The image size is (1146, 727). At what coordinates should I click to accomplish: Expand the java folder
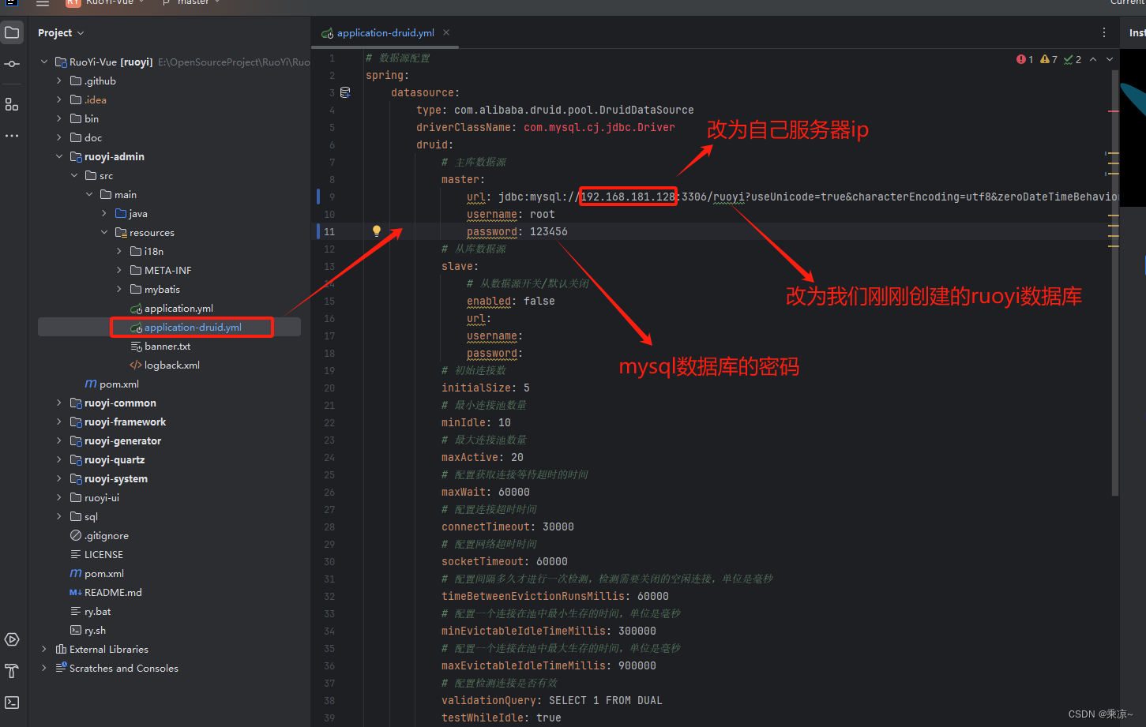[104, 213]
